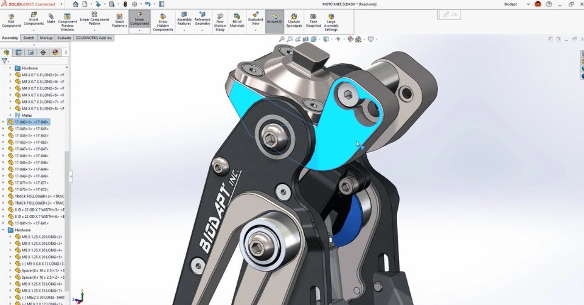
Task: Open the Linear Component Pattern dropdown arrow
Action: 94,30
